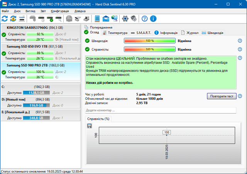Save the health graph with floppy icon
The height and width of the screenshot is (174, 247).
pos(90,126)
